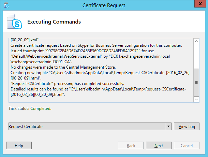Screen dimensions: 208x157
Task: Click the log scrollbar down arrow
Action: [196, 99]
